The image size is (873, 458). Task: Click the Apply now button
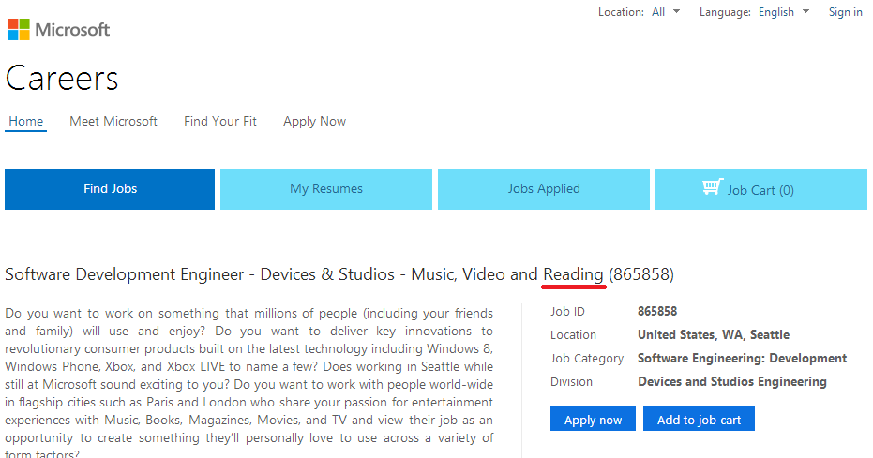click(x=593, y=419)
